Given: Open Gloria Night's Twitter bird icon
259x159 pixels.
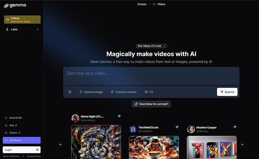Looking at the screenshot, I should coord(119,116).
